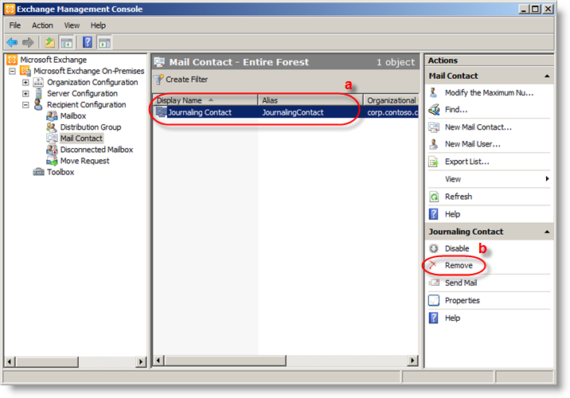The height and width of the screenshot is (398, 570).
Task: Click the console tree scroll left arrow
Action: coord(10,361)
